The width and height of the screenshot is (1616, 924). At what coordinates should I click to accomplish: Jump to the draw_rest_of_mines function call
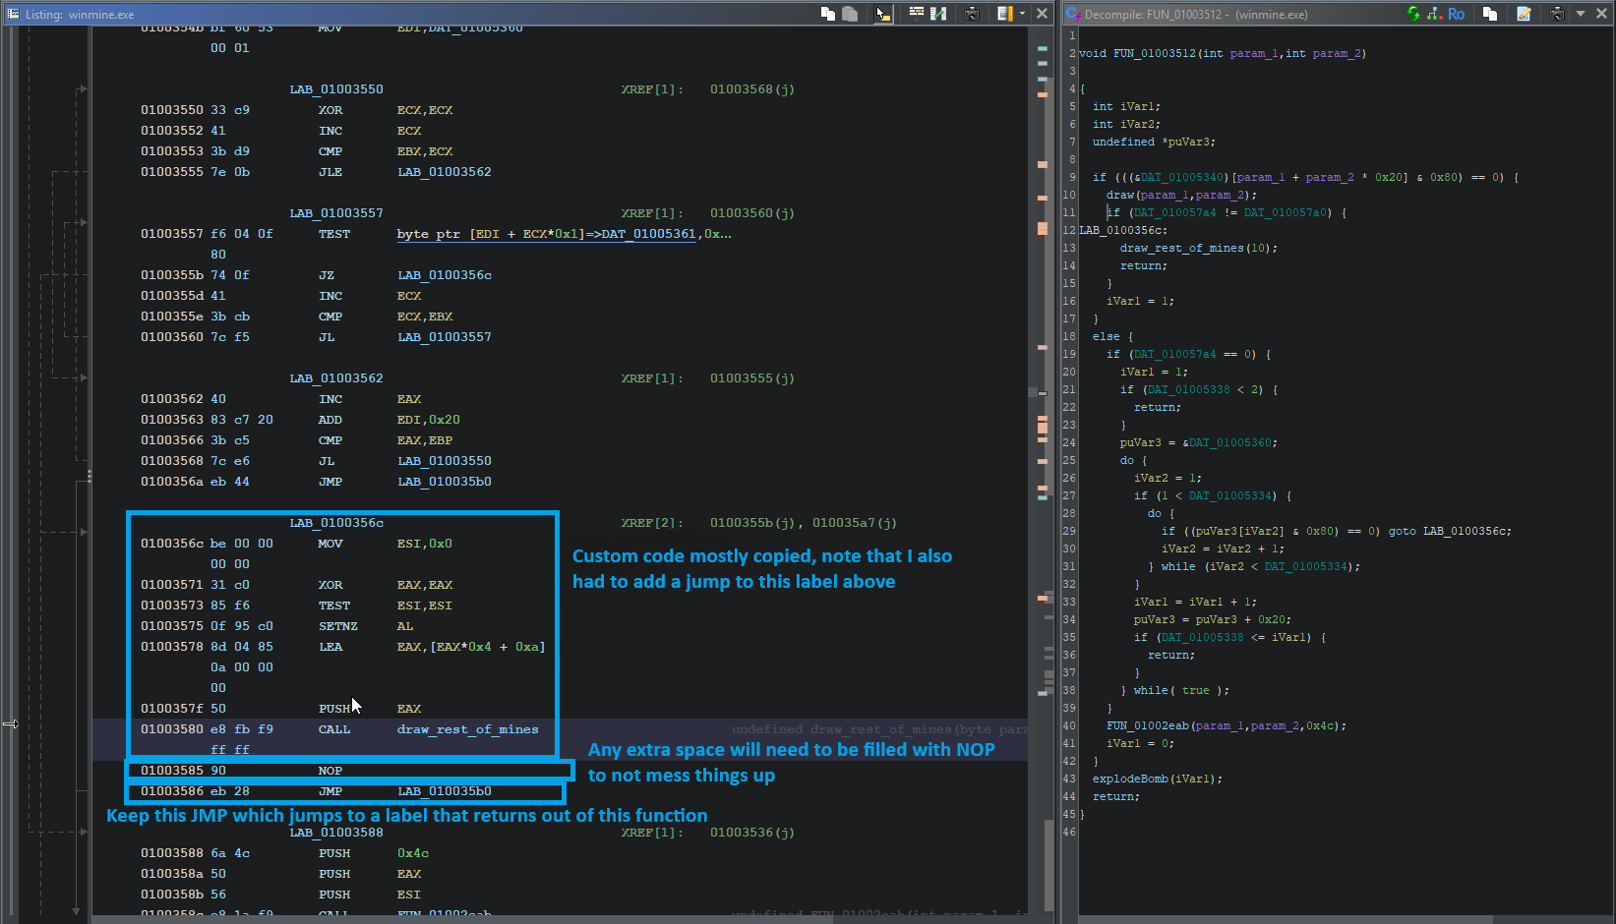click(x=467, y=728)
